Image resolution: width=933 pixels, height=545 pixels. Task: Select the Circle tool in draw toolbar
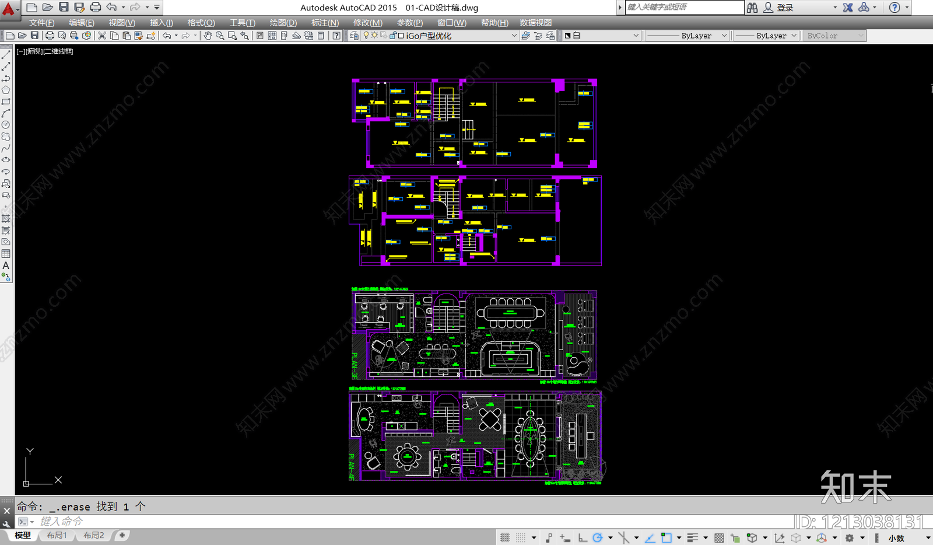coord(6,125)
